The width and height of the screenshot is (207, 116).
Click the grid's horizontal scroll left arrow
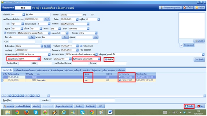pos(48,96)
